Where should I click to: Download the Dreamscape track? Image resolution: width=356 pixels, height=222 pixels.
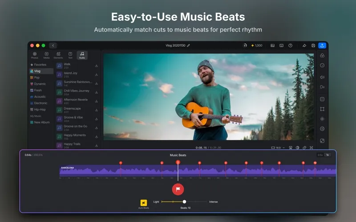click(x=97, y=110)
